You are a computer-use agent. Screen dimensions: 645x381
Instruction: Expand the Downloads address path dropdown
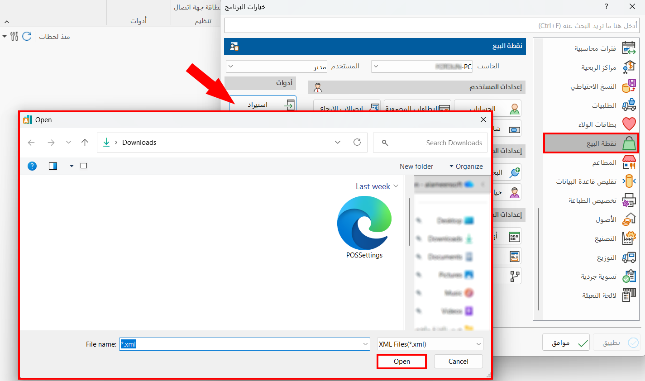[338, 143]
